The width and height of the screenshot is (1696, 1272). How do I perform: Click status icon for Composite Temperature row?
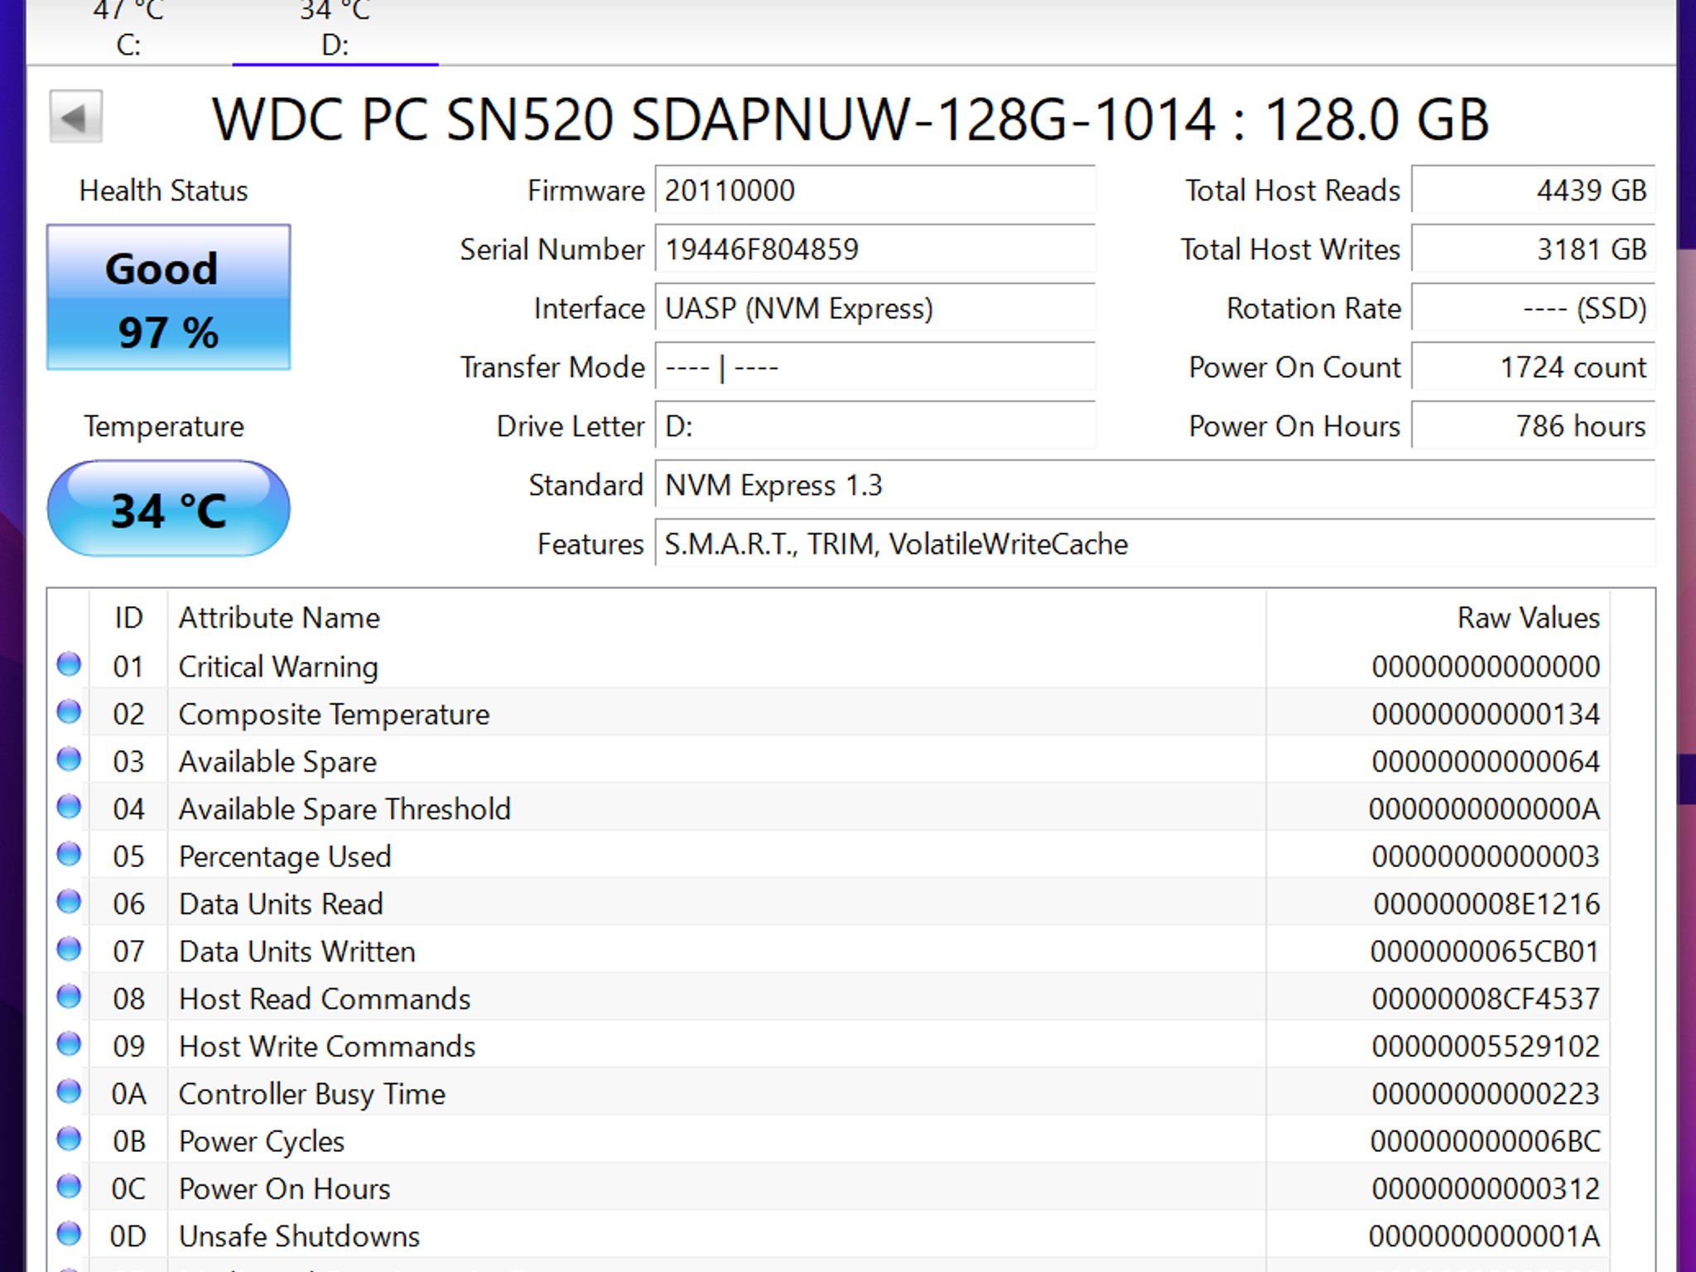point(69,712)
